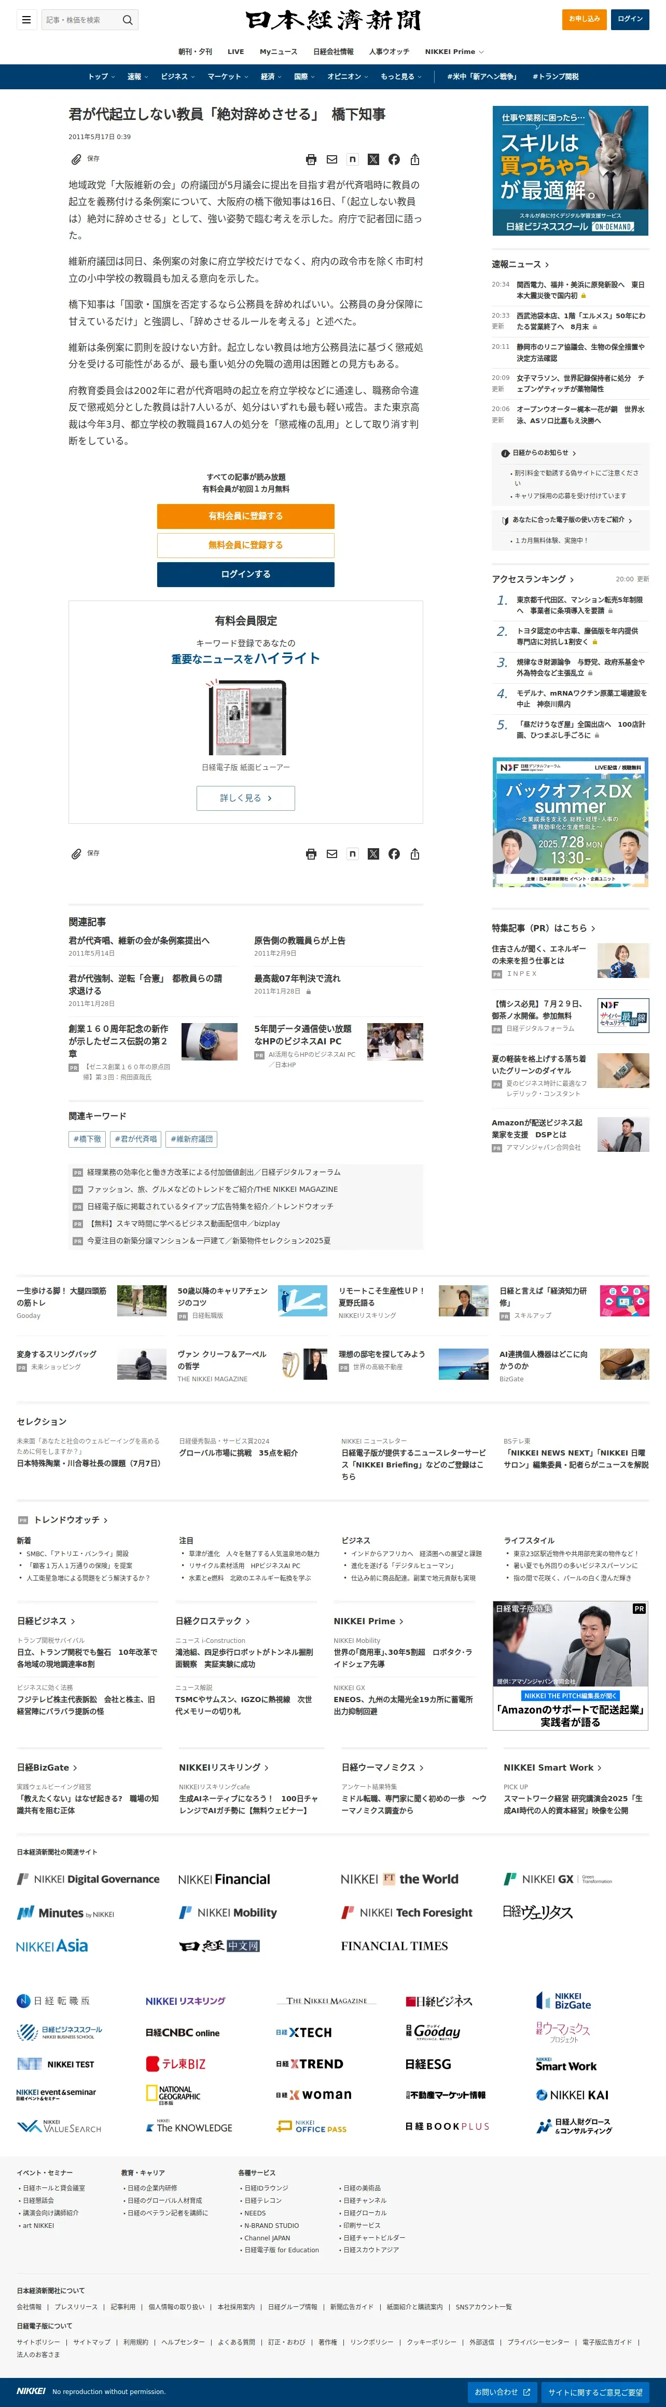This screenshot has width=666, height=2407.
Task: Open the Myニュース menu item
Action: (279, 51)
